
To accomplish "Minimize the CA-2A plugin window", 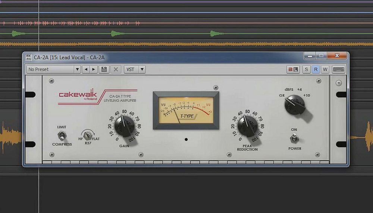I will coord(310,56).
